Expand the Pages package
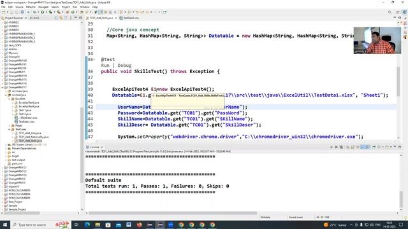The image size is (408, 229). coord(10,125)
